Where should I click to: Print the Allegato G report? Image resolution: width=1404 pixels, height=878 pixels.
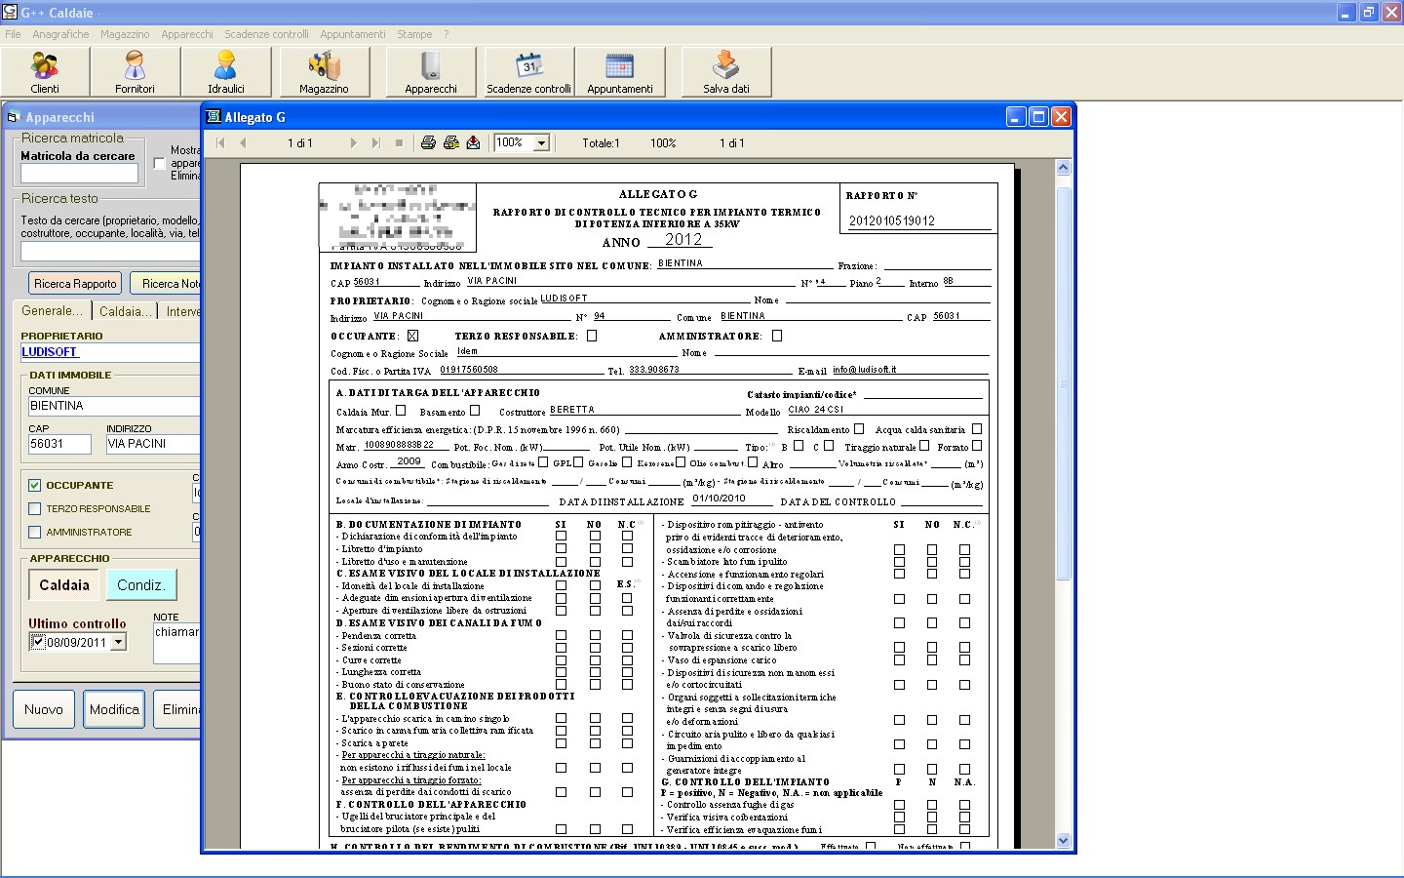(x=428, y=142)
